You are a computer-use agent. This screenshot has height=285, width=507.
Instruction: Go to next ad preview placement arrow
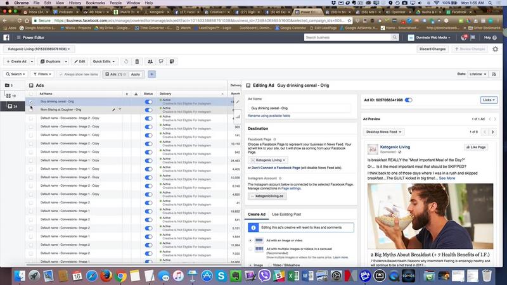pyautogui.click(x=493, y=132)
